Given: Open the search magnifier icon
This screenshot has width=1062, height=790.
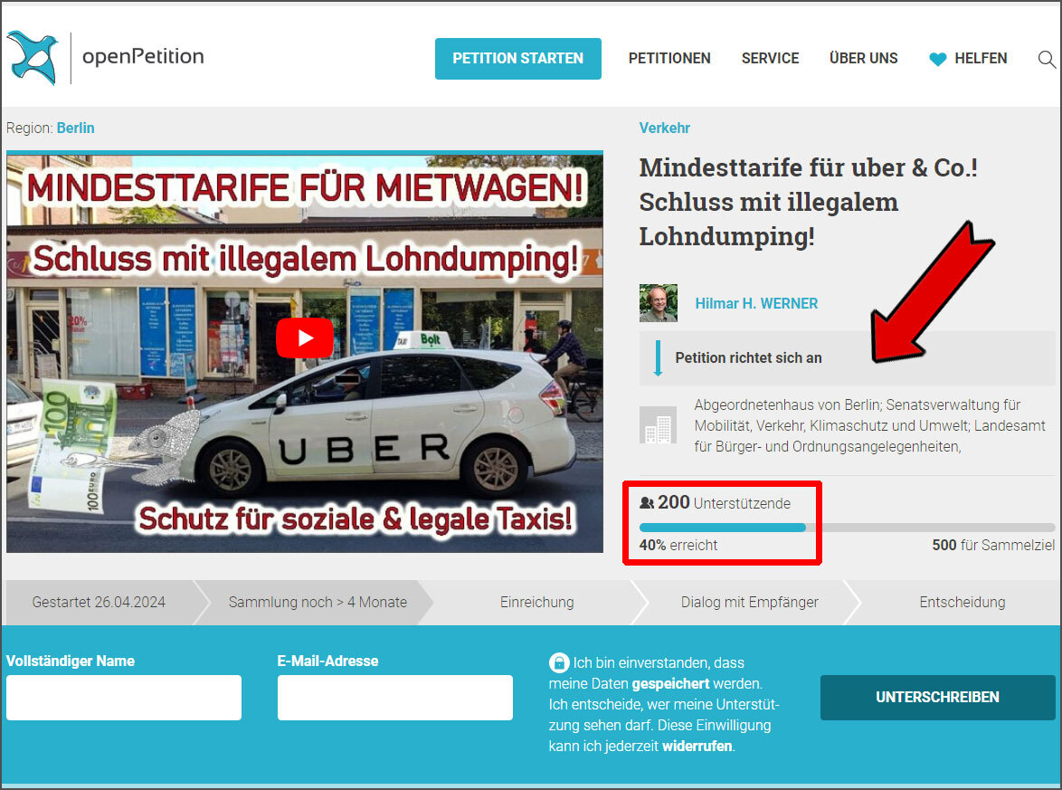Looking at the screenshot, I should click(1046, 59).
